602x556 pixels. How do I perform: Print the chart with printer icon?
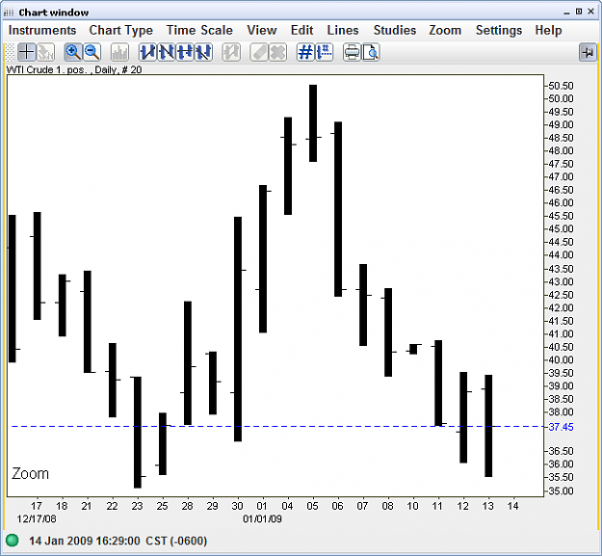[352, 52]
